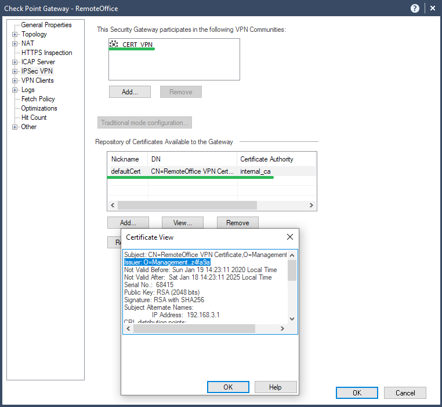This screenshot has height=407, width=442.
Task: Click Remove under VPN Communities list
Action: [181, 92]
